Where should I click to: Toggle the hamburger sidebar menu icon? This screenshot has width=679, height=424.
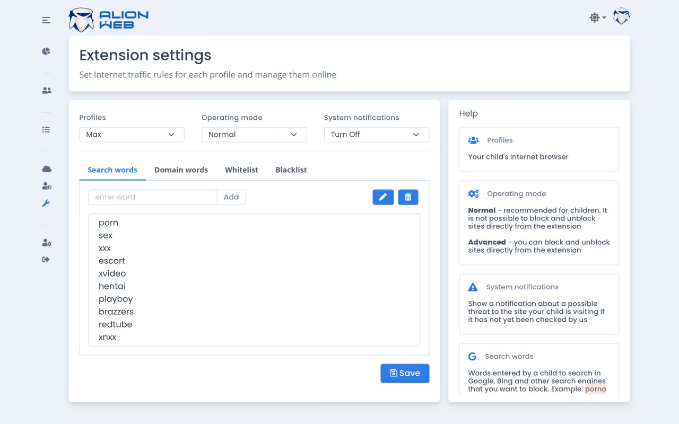46,20
